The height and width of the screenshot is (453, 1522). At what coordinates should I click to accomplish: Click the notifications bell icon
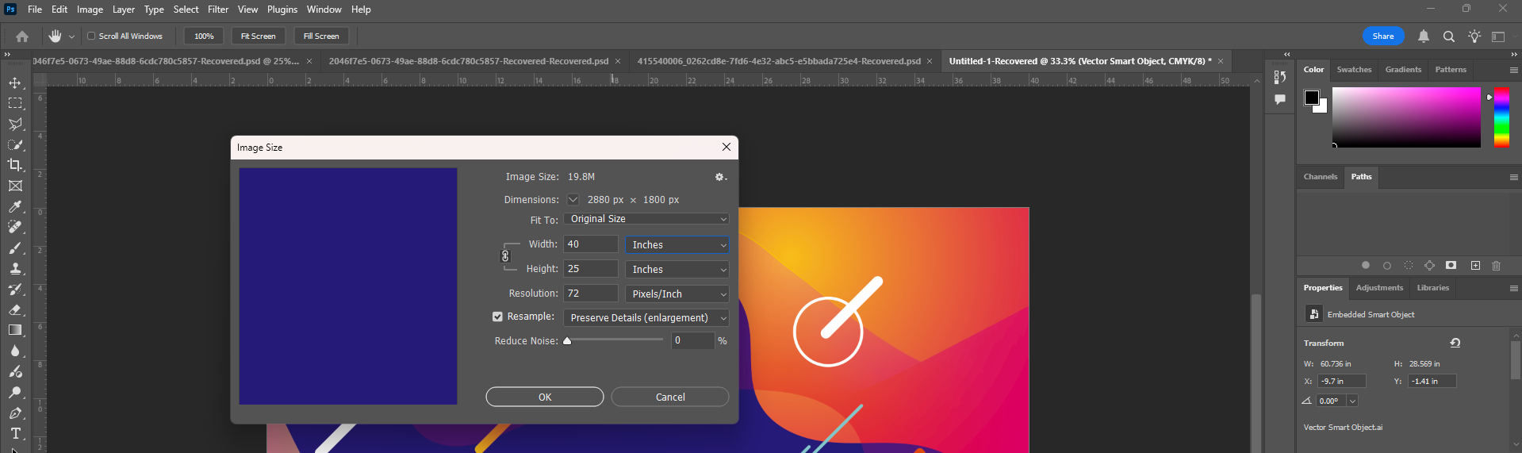click(x=1424, y=36)
